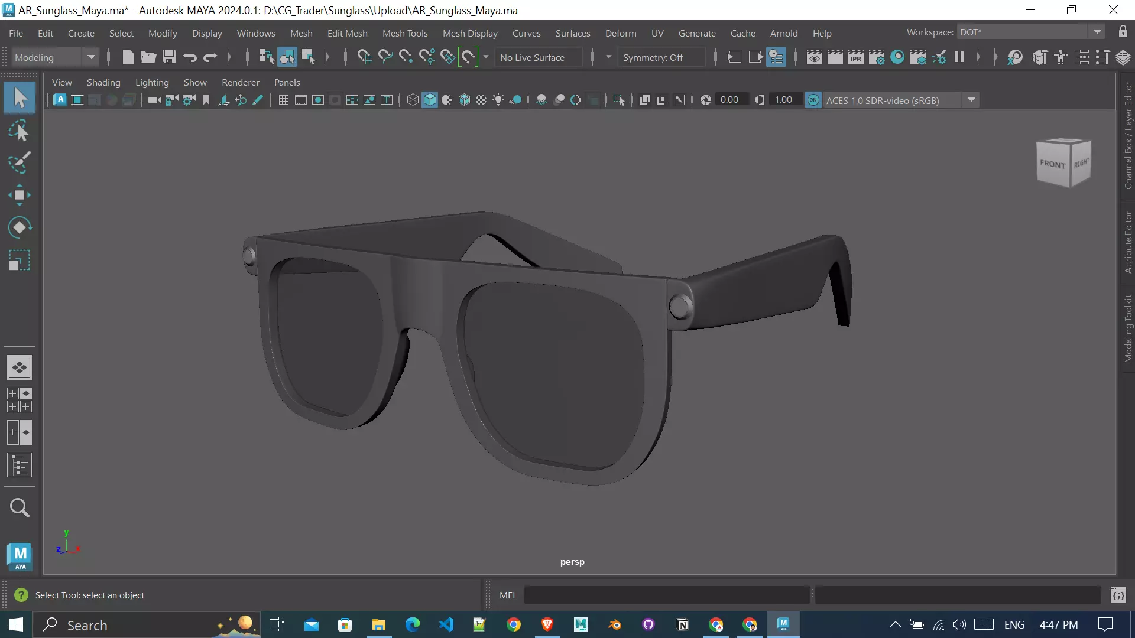
Task: Pick the Scale tool
Action: pos(19,260)
